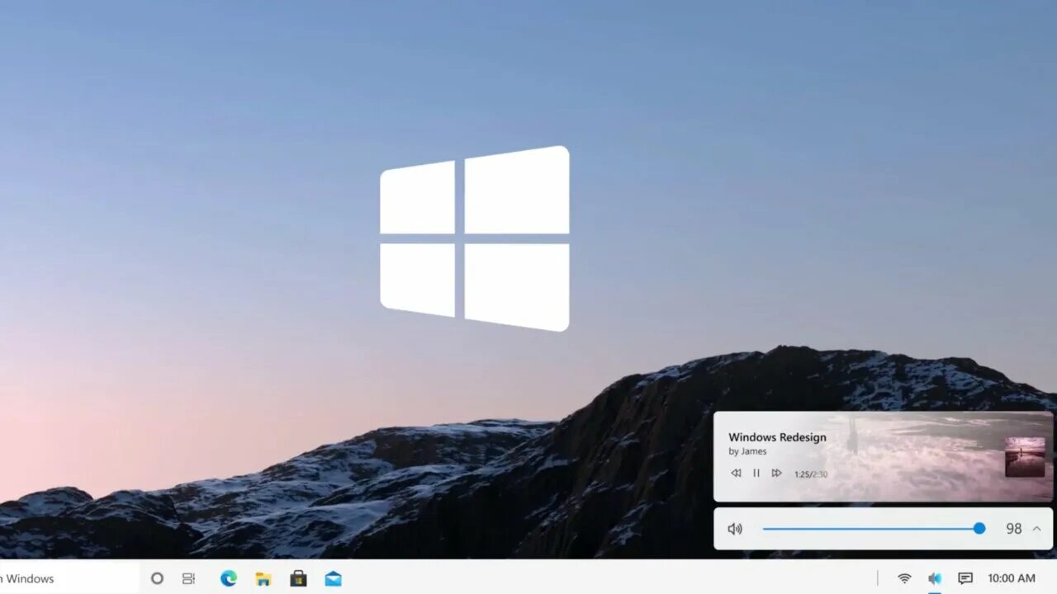1057x594 pixels.
Task: Open the Mail app from the taskbar
Action: [333, 578]
